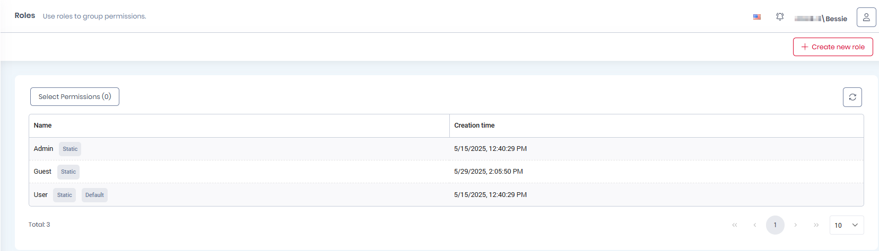Click the US flag language icon
The image size is (879, 251).
click(757, 17)
